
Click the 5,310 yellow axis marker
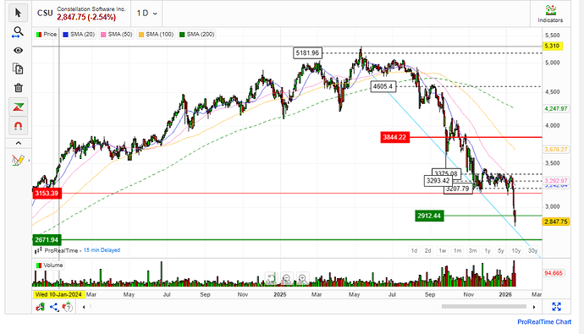click(x=552, y=46)
